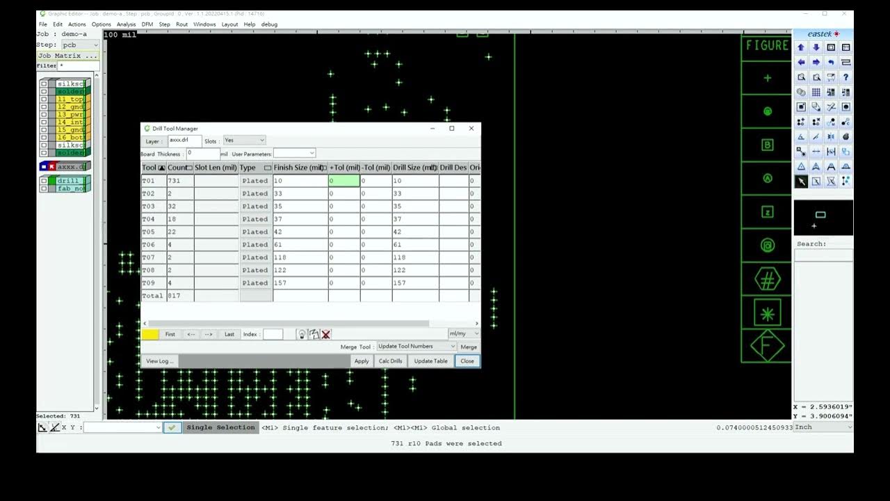Click the Board Thickness input field
The width and height of the screenshot is (890, 501).
[x=203, y=153]
